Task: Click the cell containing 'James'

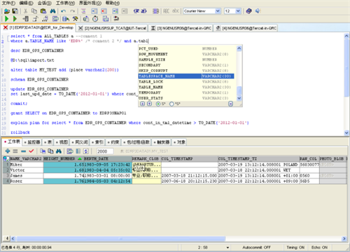Action: coord(27,176)
